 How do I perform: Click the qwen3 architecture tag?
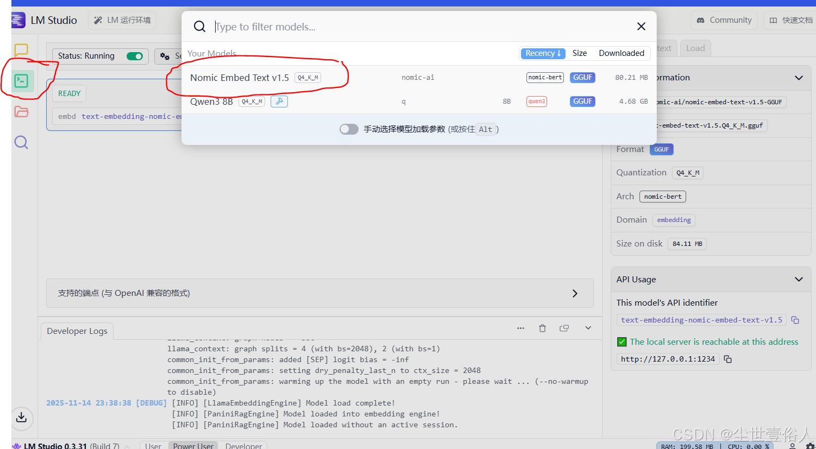tap(537, 102)
